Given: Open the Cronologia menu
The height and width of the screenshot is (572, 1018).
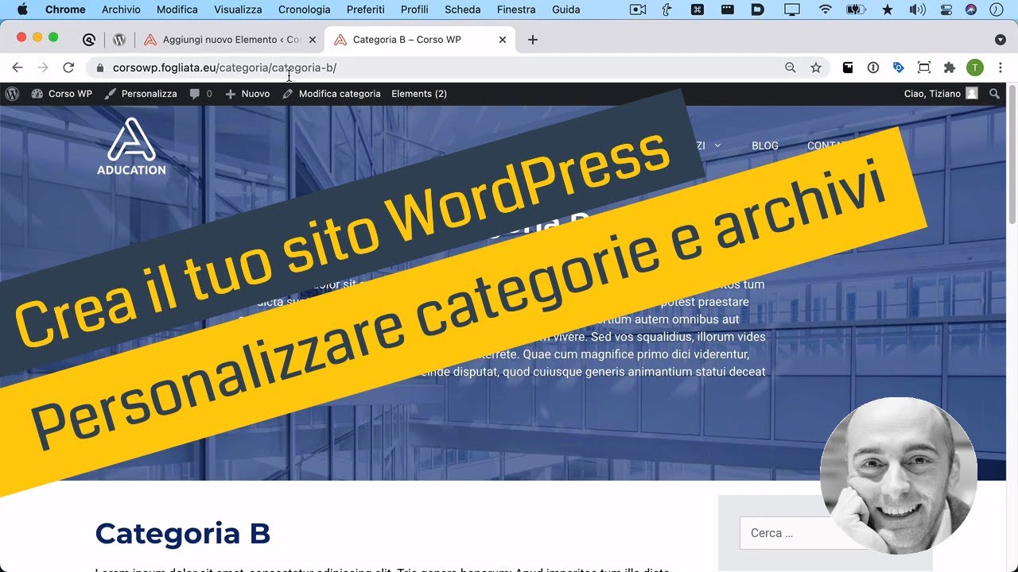Looking at the screenshot, I should [304, 9].
